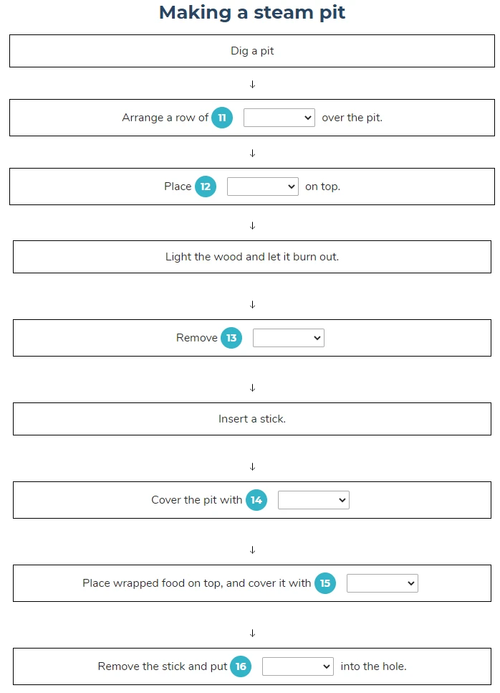The image size is (500, 693).
Task: Click the arrow above 'Insert a stick'
Action: click(x=252, y=387)
